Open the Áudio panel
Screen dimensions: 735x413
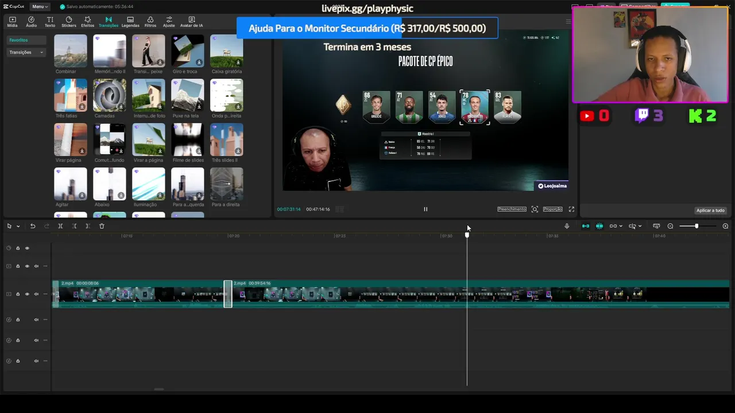(x=31, y=22)
